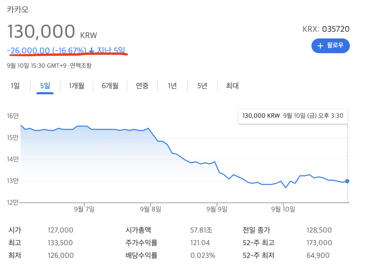373x266 pixels.
Task: Select the 5년 range tab
Action: tap(202, 86)
